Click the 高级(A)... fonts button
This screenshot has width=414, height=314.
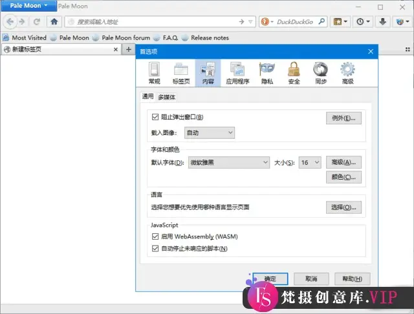coord(343,162)
